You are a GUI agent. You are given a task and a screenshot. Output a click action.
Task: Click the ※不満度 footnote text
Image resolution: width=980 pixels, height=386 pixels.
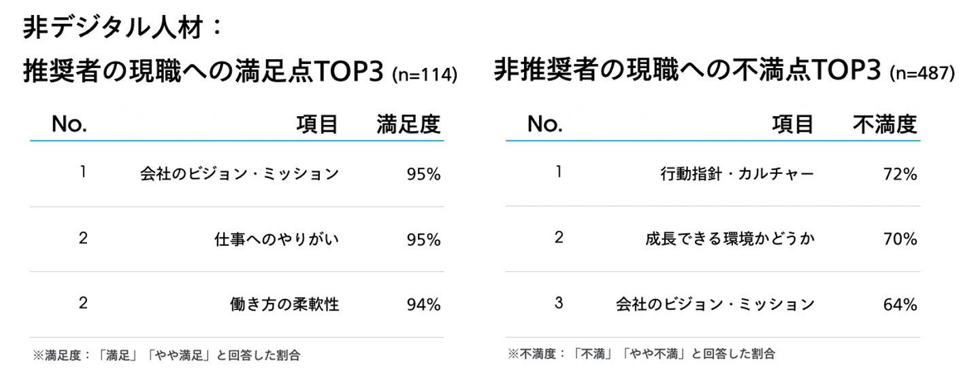(642, 354)
